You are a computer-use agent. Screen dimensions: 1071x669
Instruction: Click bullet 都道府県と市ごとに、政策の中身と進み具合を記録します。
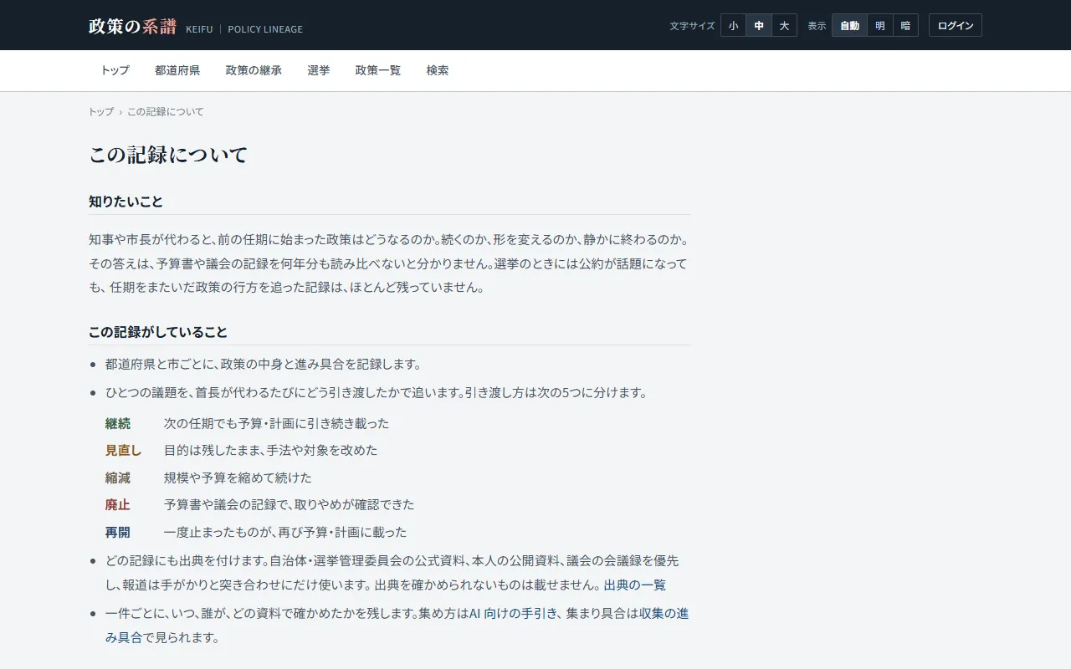[x=263, y=364]
